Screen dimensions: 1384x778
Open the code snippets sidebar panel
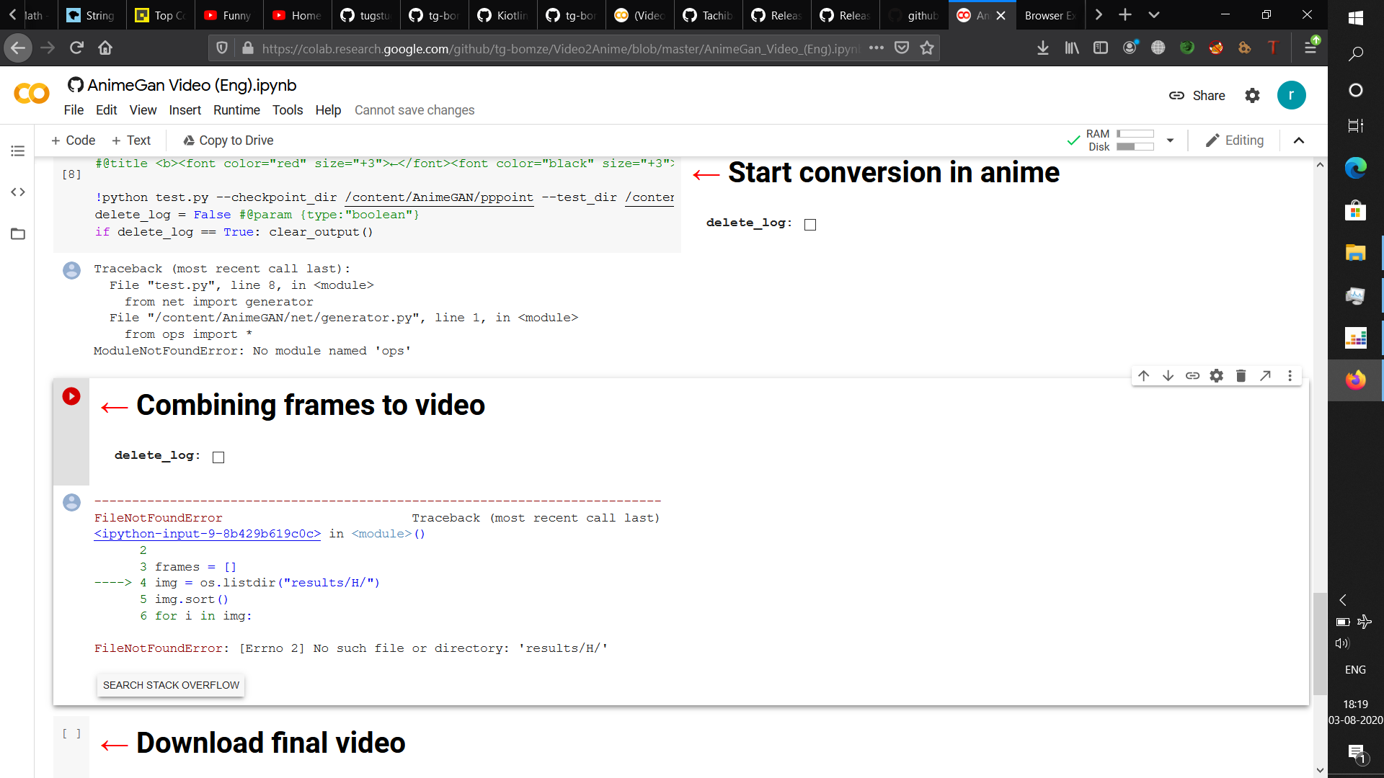[x=17, y=192]
